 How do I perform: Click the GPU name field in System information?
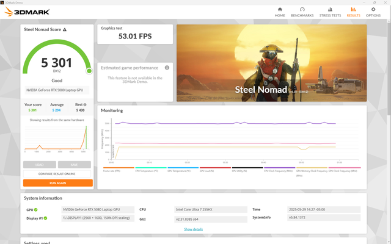point(98,210)
